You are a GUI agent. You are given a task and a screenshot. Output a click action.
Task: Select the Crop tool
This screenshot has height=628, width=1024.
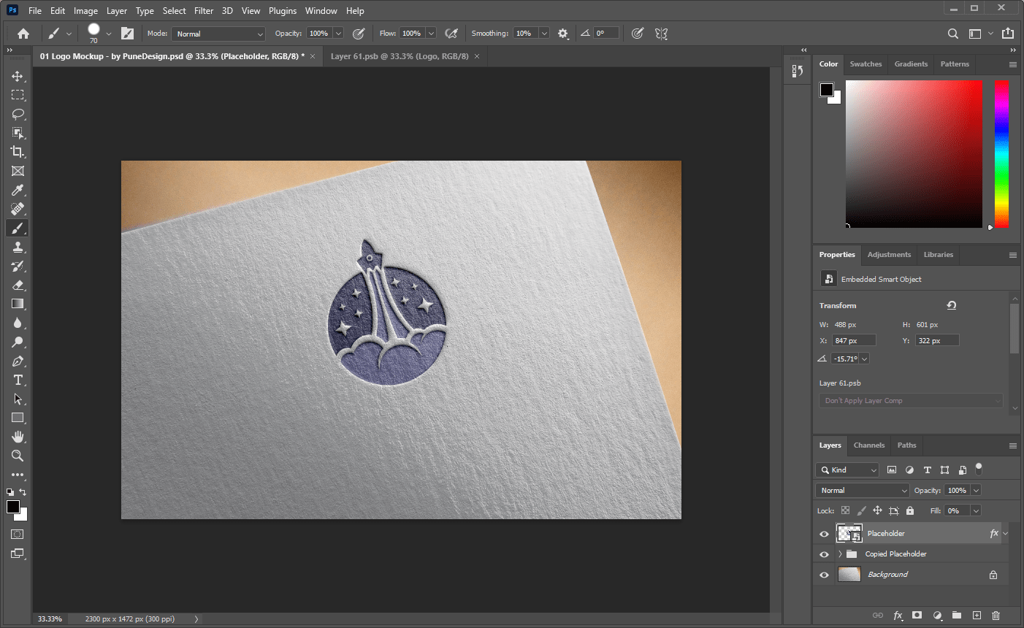click(18, 152)
